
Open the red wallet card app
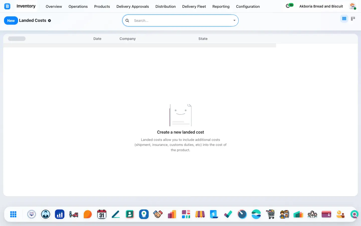[x=326, y=214]
